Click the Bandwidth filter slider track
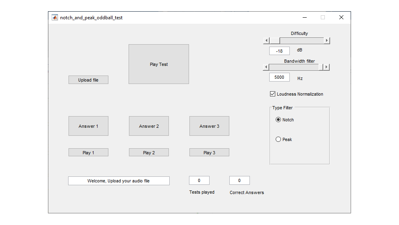399x225 pixels. click(294, 67)
